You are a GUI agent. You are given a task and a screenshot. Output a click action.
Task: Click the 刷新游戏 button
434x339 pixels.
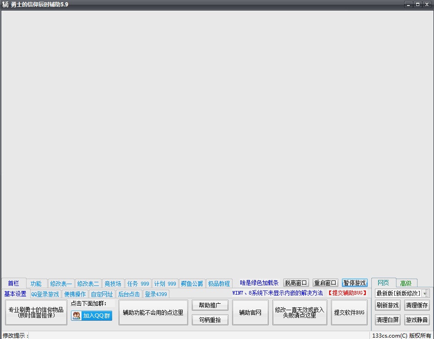point(388,305)
